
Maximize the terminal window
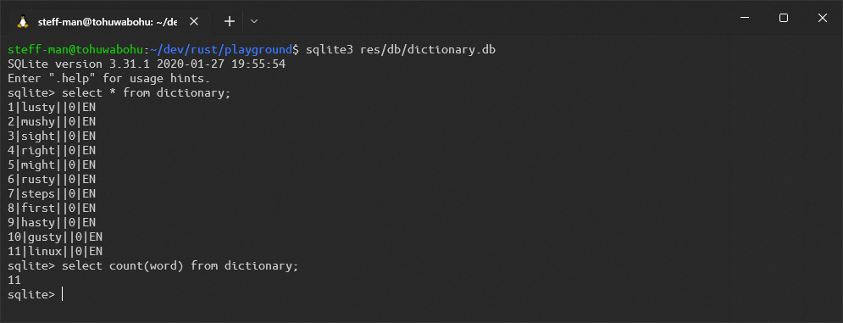point(784,18)
